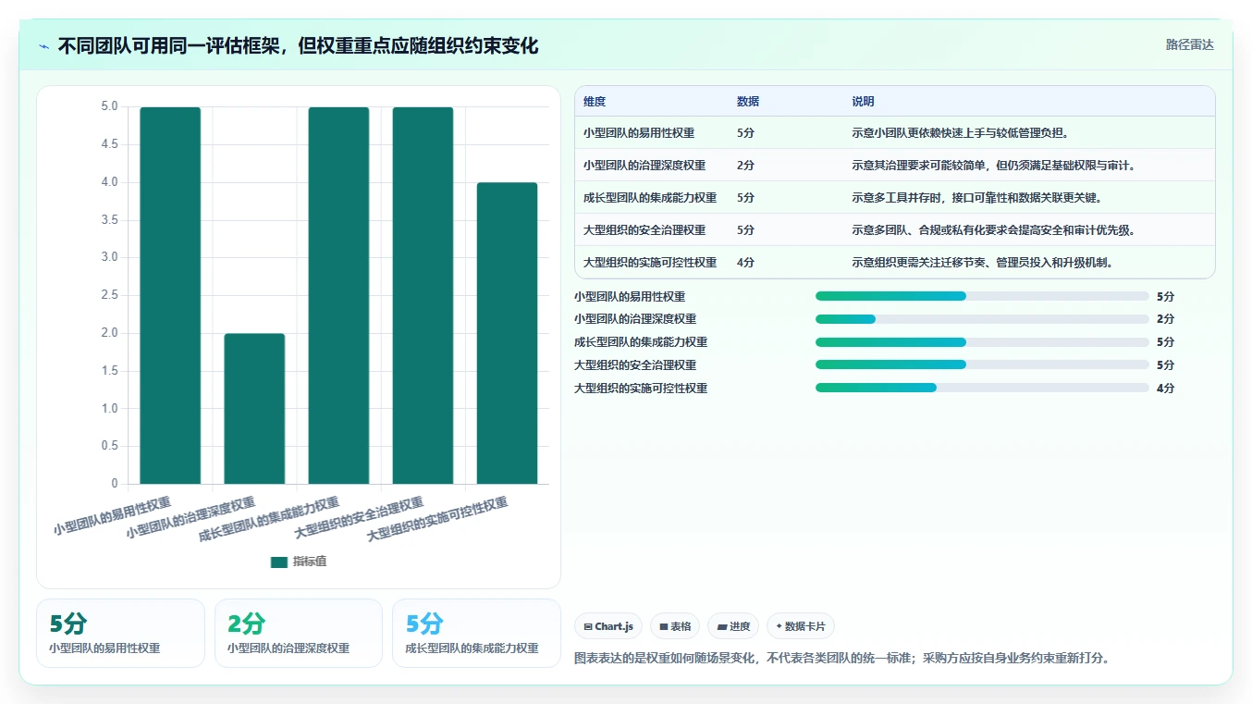Click the chart bar for 大型组织的实施可控性权重
The width and height of the screenshot is (1252, 704).
click(x=507, y=333)
